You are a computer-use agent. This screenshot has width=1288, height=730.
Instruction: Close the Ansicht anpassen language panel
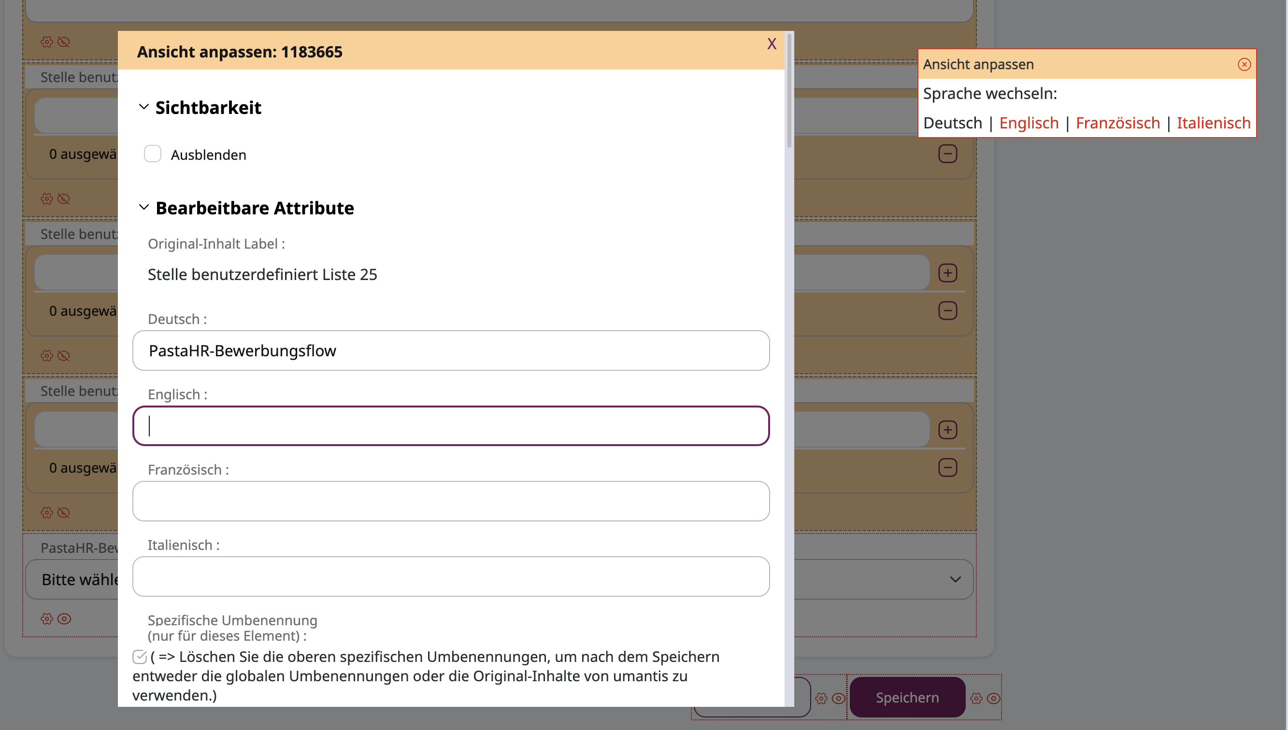[x=1244, y=64]
